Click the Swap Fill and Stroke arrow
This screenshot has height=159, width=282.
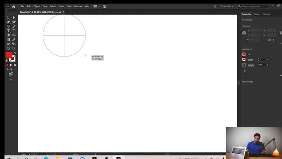tap(15, 53)
